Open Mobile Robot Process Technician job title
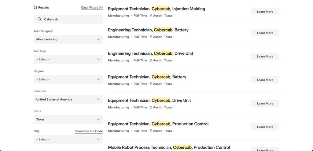This screenshot has height=151, width=313. 169,148
